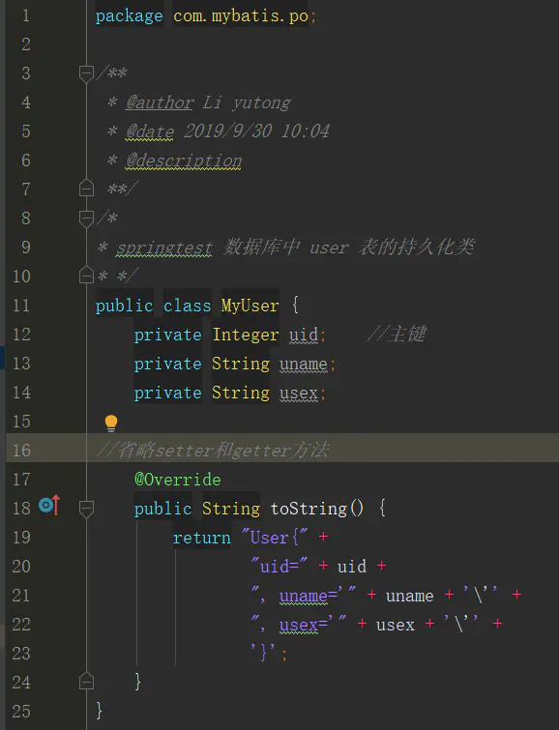This screenshot has width=559, height=730.
Task: Click the Integer type on line 12
Action: [246, 335]
